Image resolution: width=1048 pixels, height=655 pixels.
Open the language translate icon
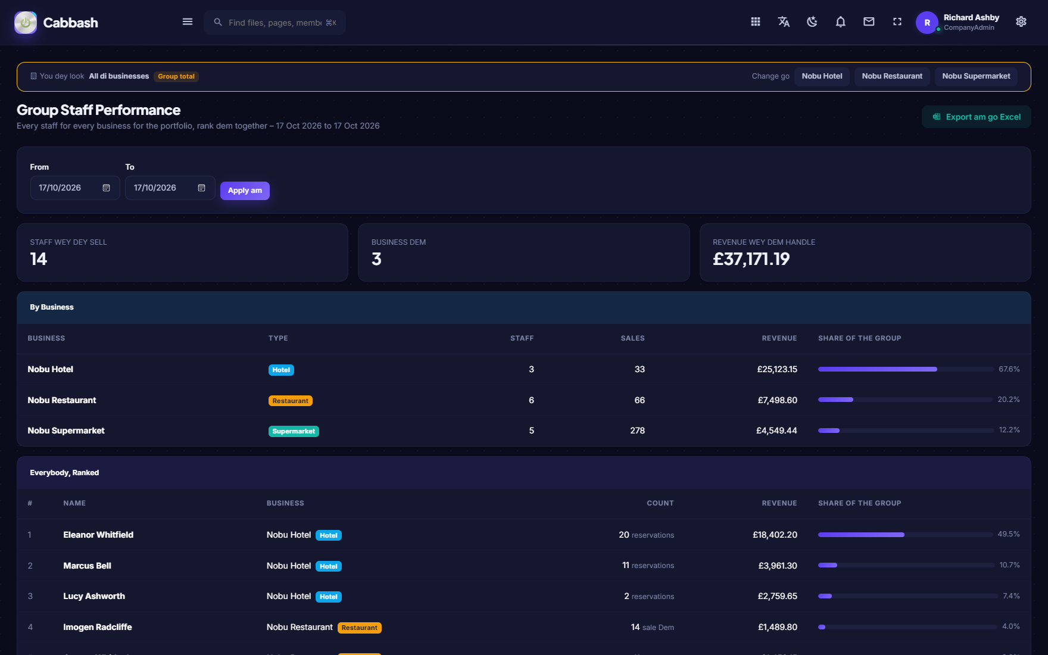pyautogui.click(x=784, y=22)
